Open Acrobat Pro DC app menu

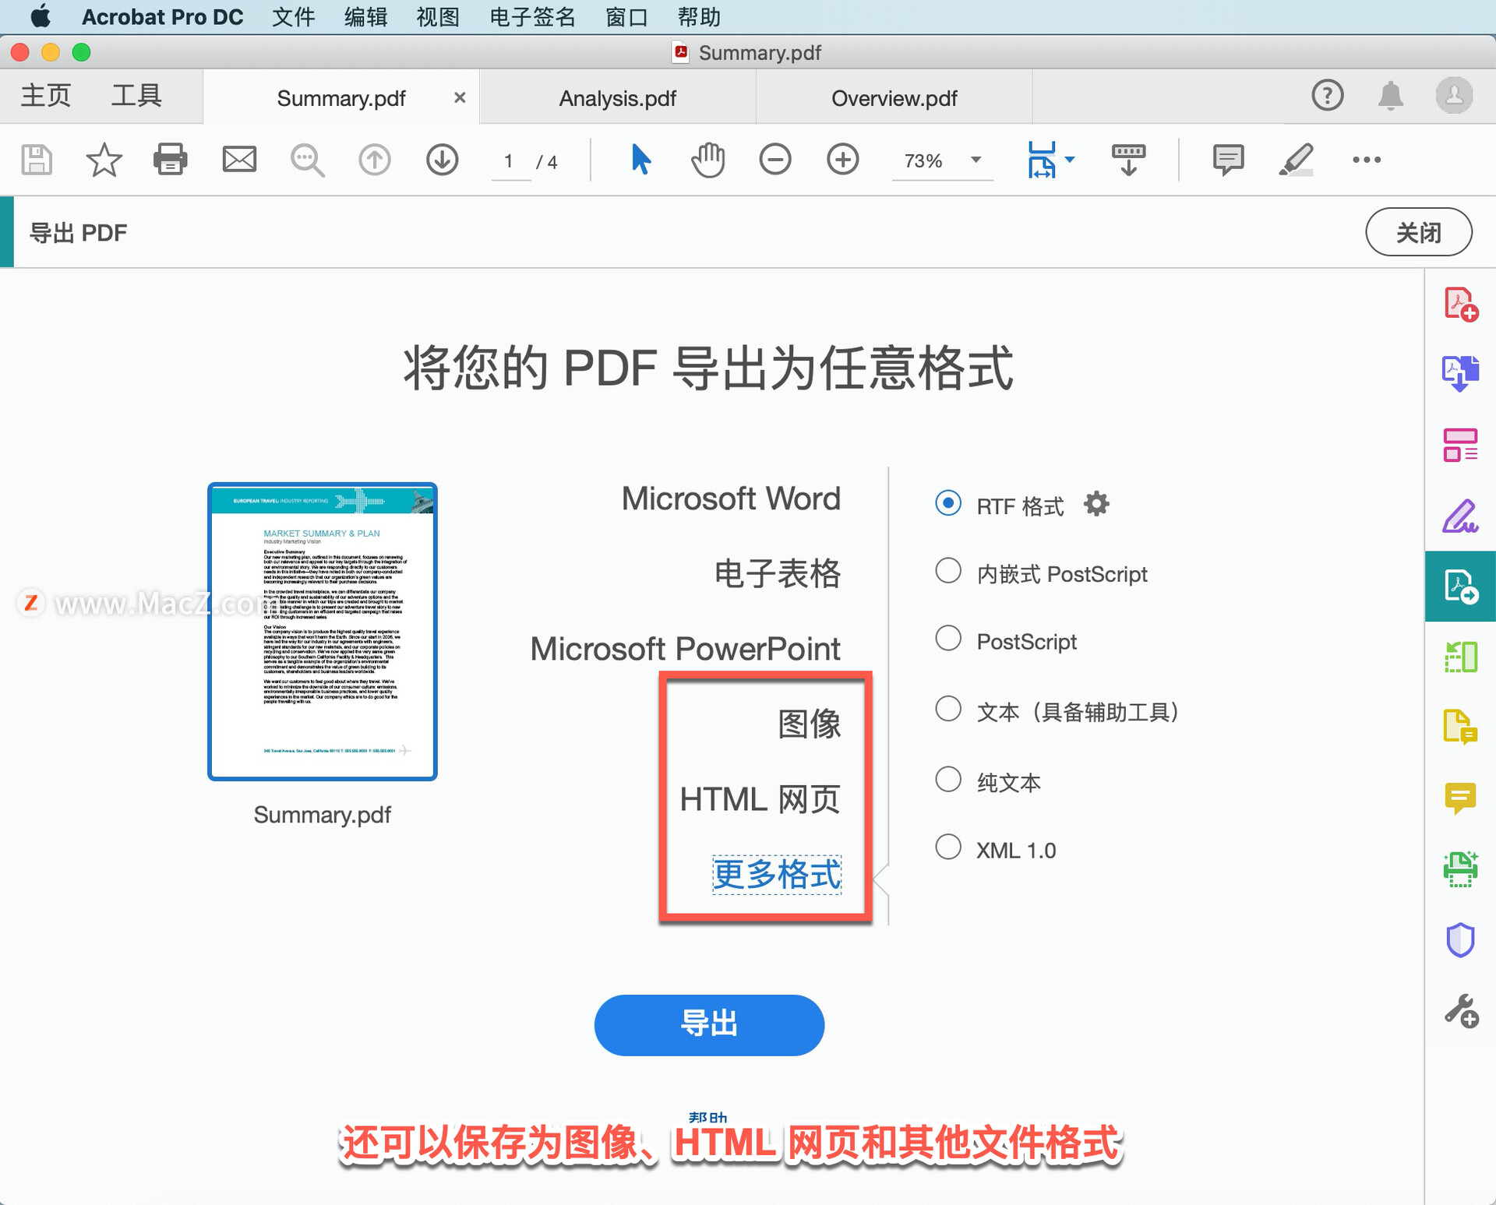coord(162,16)
